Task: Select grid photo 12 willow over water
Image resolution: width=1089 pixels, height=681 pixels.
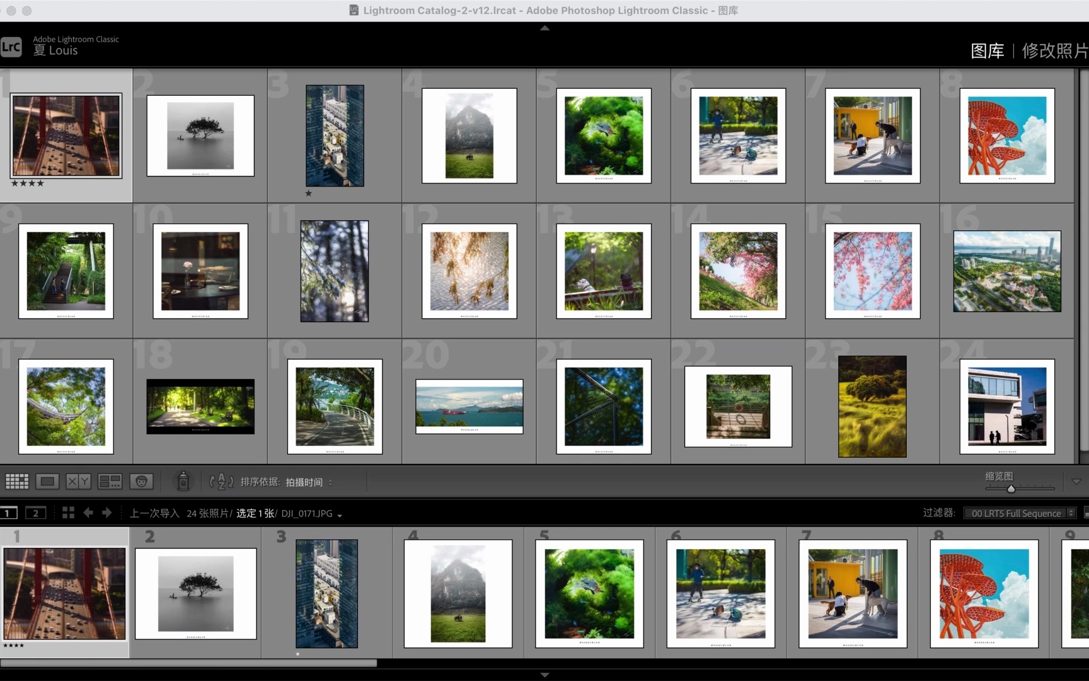Action: 470,271
